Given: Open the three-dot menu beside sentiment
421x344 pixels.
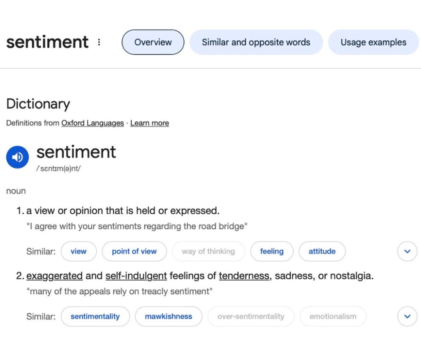Looking at the screenshot, I should [x=99, y=42].
